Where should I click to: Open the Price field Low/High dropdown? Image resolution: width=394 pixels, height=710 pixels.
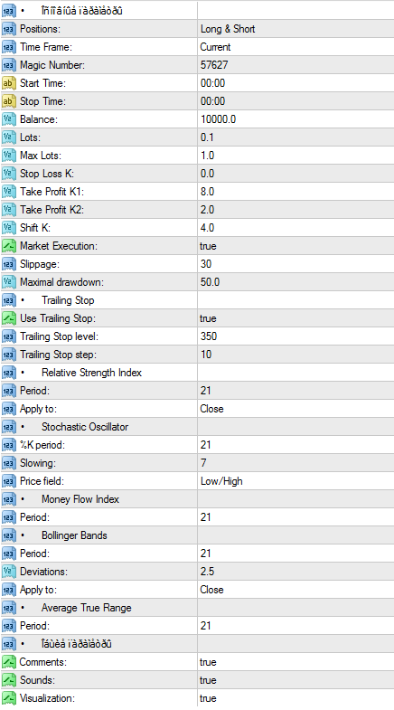295,481
